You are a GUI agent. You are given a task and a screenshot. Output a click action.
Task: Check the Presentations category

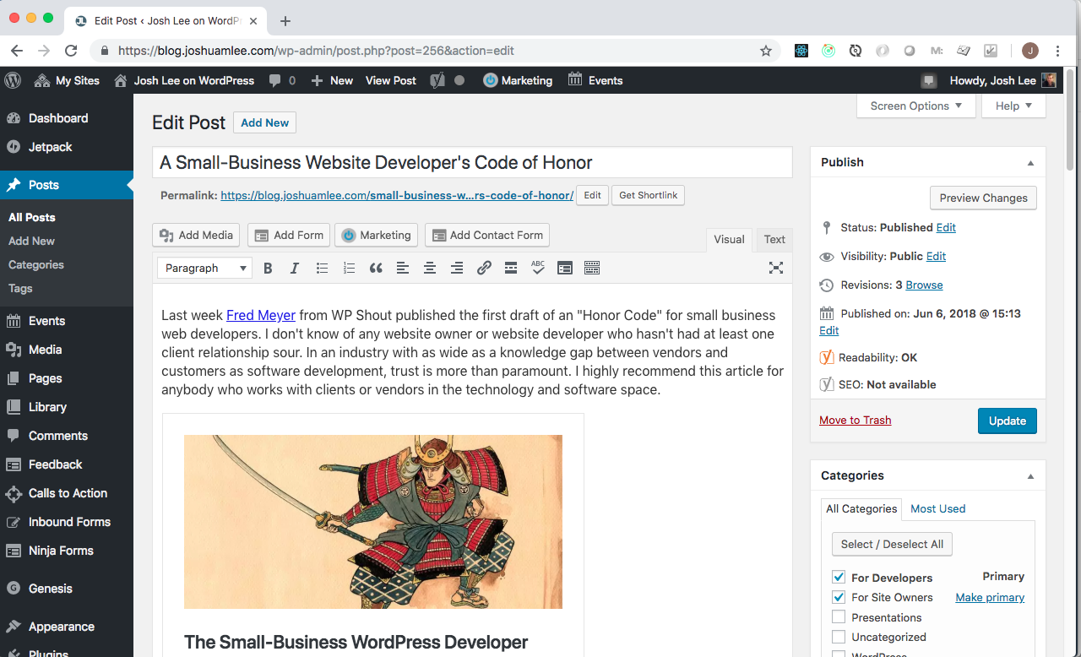point(839,617)
